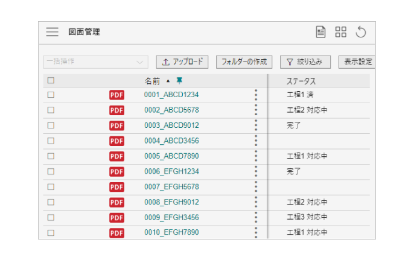Click the 名前 column sort arrow

tap(168, 81)
